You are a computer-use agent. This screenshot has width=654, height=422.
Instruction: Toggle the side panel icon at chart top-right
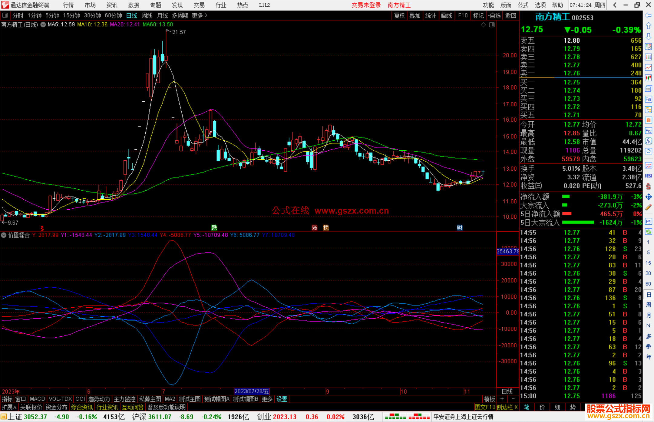pyautogui.click(x=492, y=25)
